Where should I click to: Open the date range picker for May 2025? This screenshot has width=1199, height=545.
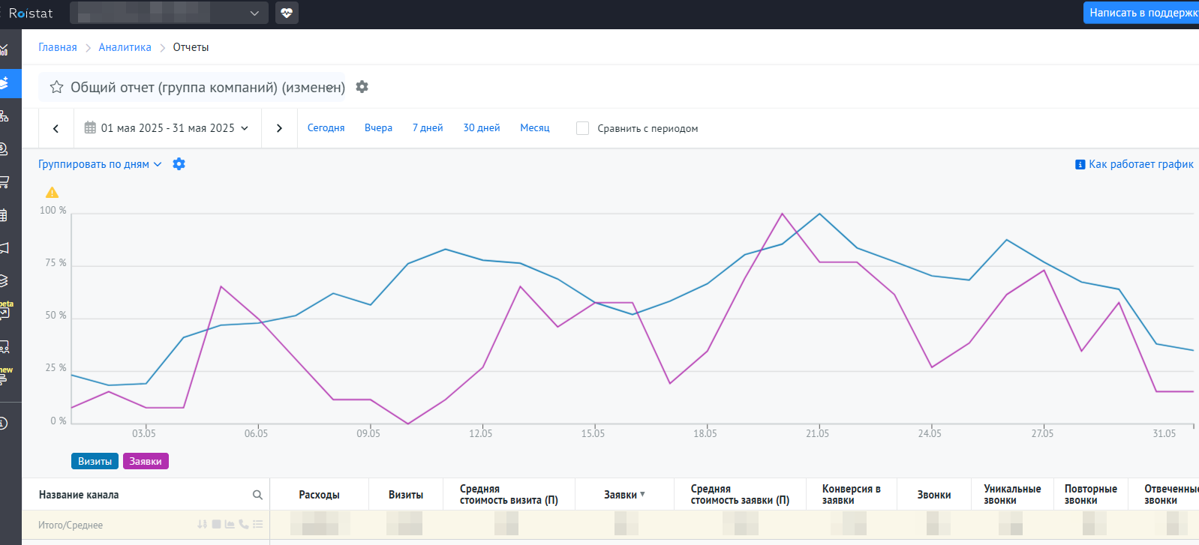(167, 128)
